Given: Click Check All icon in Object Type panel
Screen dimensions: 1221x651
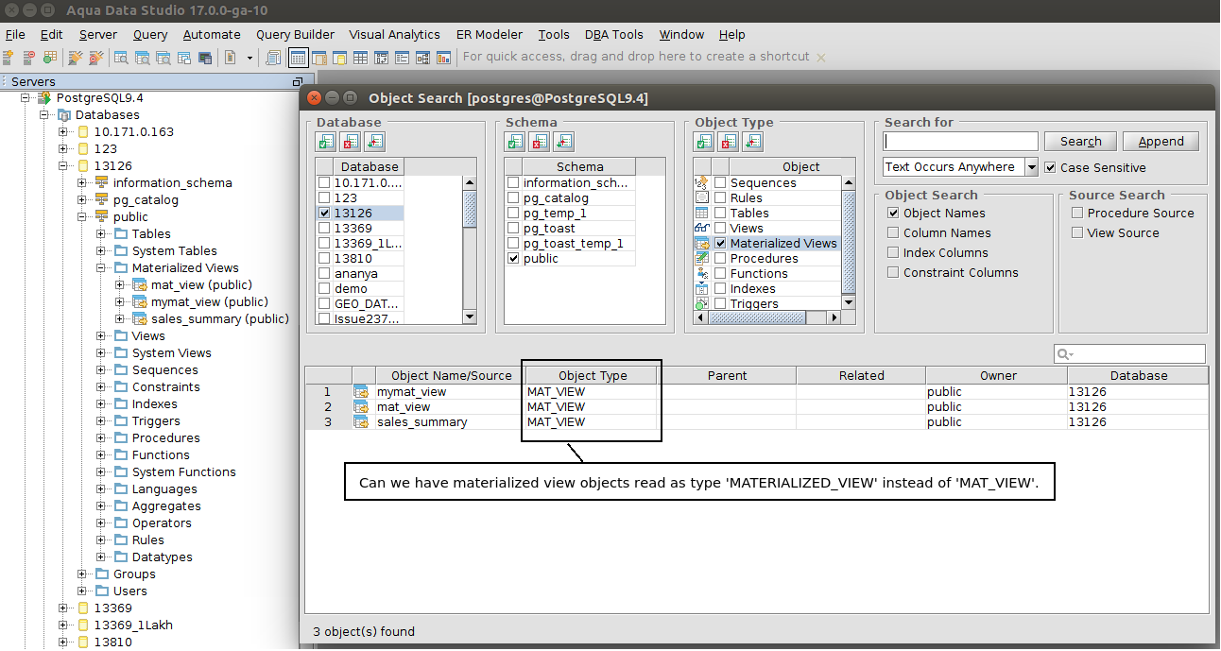Looking at the screenshot, I should (x=704, y=142).
